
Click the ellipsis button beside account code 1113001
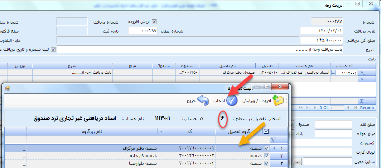[x=334, y=73]
